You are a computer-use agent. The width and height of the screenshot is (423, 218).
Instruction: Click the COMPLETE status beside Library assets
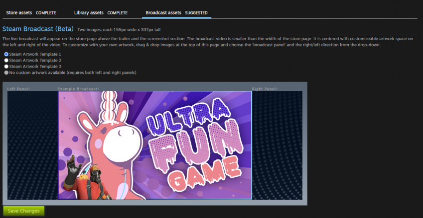pos(118,13)
